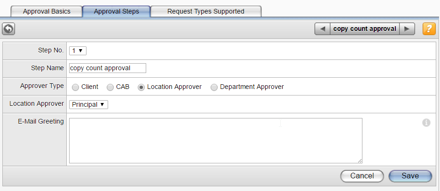Open the orange help question mark
The image size is (440, 191).
pos(429,29)
